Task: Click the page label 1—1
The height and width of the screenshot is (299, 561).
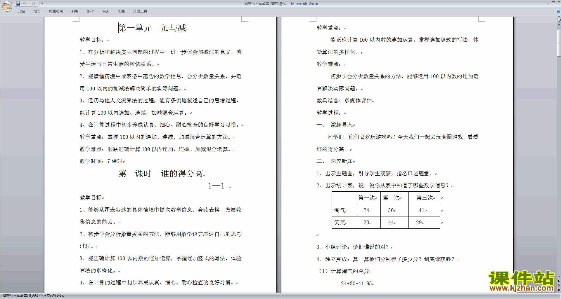Action: point(216,186)
